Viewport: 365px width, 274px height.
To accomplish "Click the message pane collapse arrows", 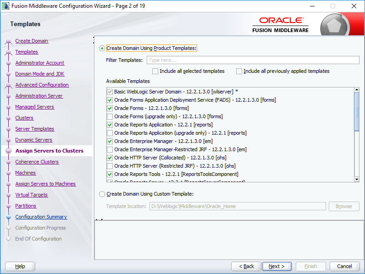I will click(x=99, y=219).
